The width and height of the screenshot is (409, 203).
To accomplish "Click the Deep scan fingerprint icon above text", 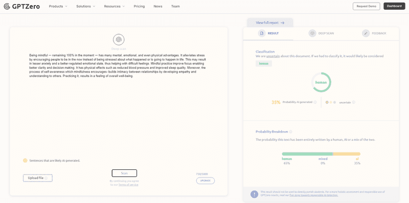I will coord(119,40).
